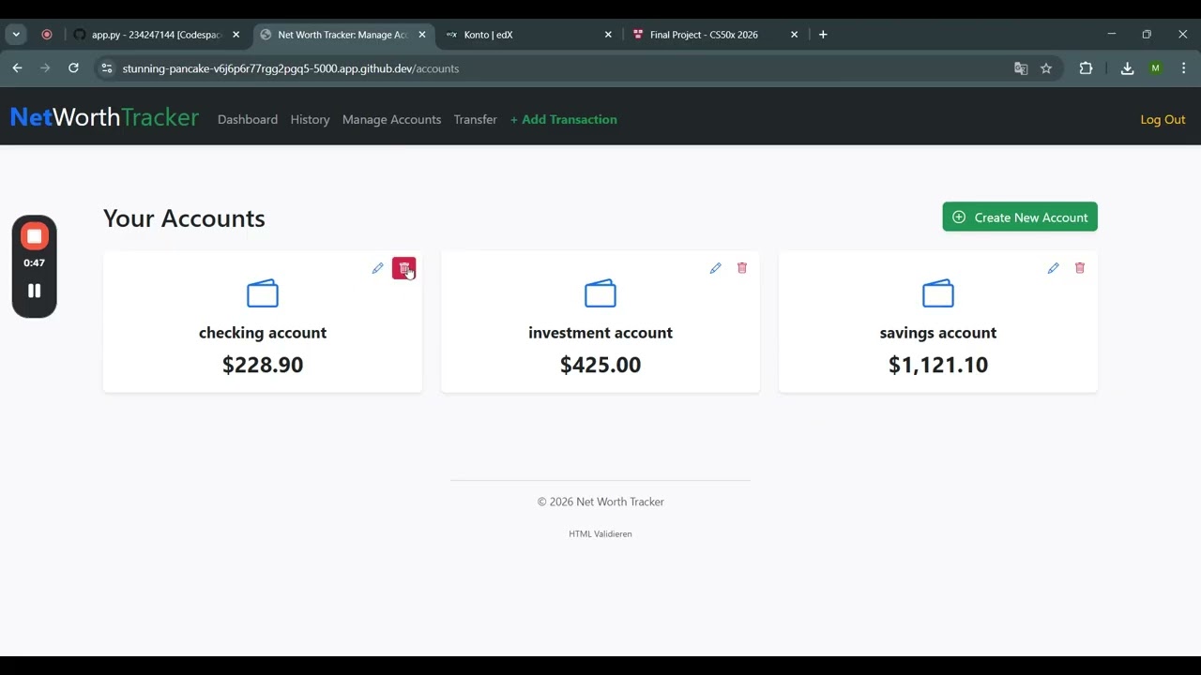Screen dimensions: 1201x675
Task: Switch to Konto | edX tab
Action: coord(528,35)
